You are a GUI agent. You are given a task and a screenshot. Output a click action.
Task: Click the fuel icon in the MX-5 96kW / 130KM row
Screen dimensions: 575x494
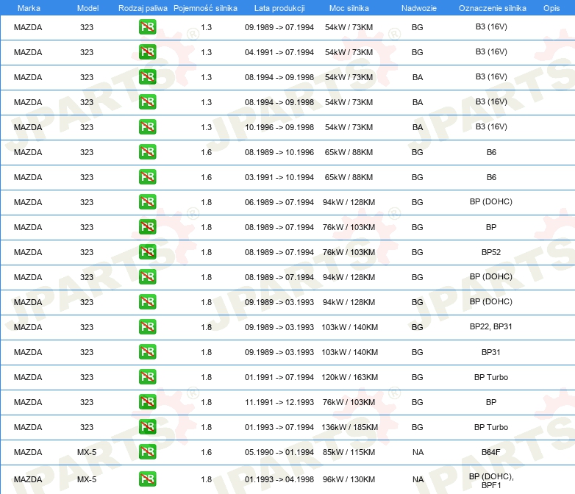[x=147, y=479]
